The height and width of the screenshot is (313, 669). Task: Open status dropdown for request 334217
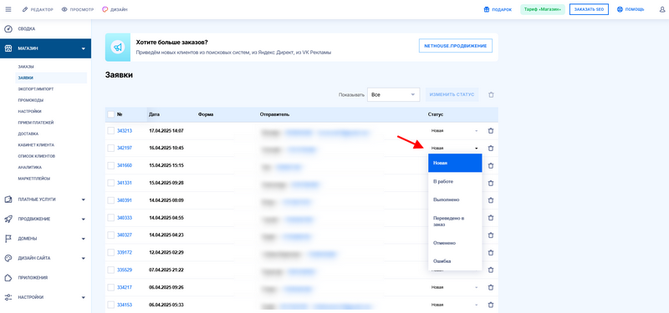[x=455, y=287]
